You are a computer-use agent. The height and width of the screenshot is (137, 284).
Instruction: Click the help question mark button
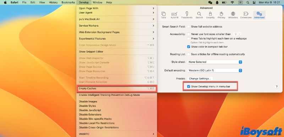277,87
